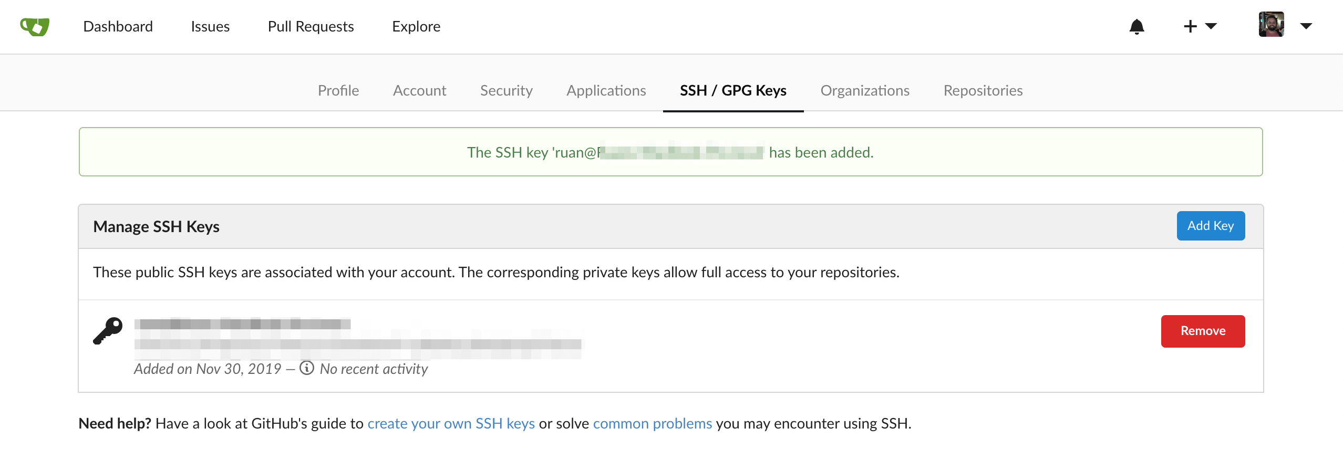Switch to the Account tab
Viewport: 1343px width, 459px height.
click(x=419, y=90)
